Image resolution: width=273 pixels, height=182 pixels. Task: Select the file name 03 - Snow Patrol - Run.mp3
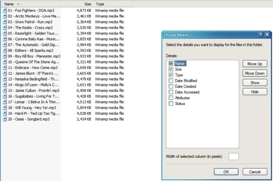click(x=30, y=22)
